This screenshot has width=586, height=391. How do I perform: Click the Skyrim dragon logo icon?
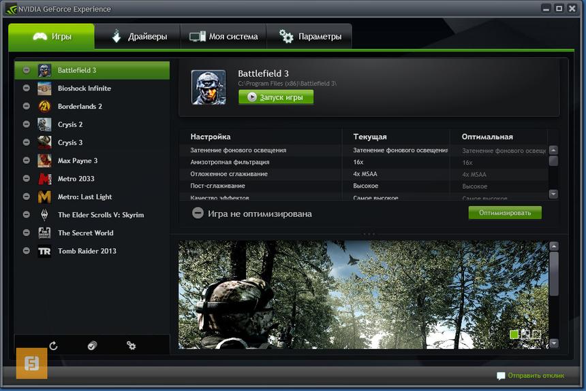pyautogui.click(x=44, y=215)
